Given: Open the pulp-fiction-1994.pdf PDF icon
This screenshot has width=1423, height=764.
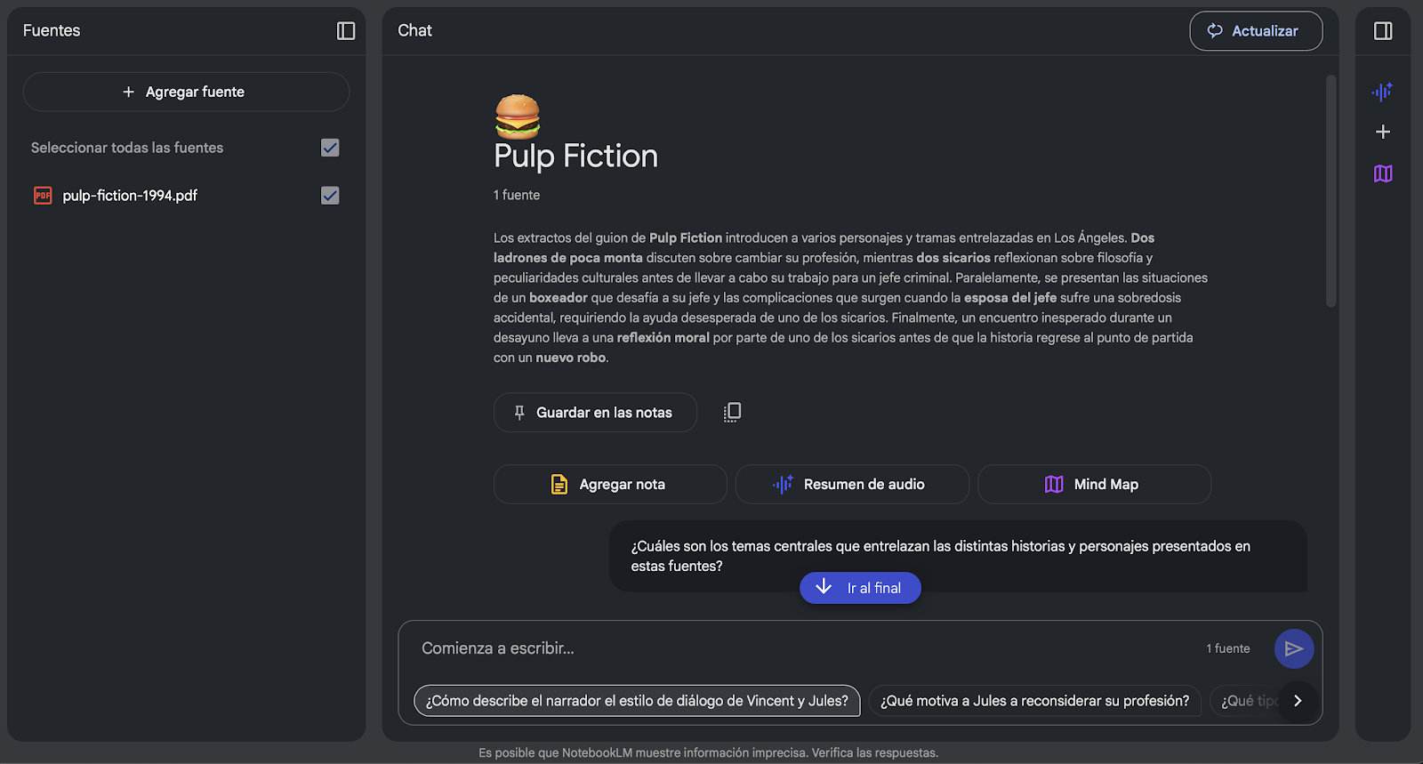Looking at the screenshot, I should 43,196.
